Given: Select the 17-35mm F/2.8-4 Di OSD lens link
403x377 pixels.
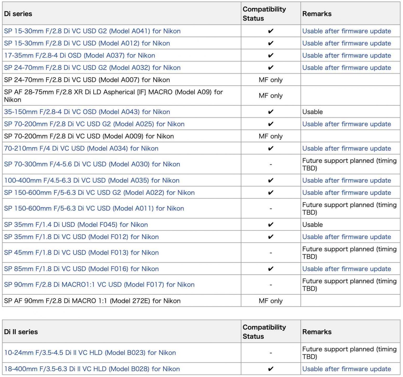Looking at the screenshot, I should (79, 55).
